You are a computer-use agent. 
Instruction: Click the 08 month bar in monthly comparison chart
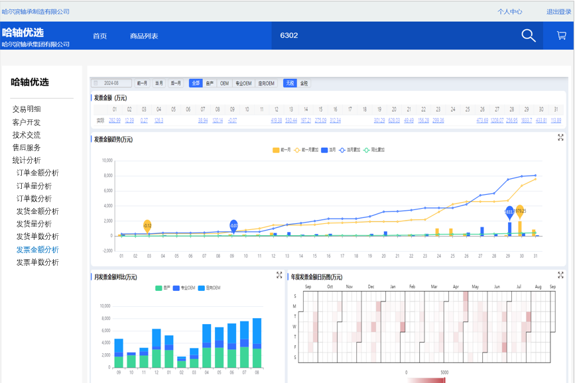(257, 343)
